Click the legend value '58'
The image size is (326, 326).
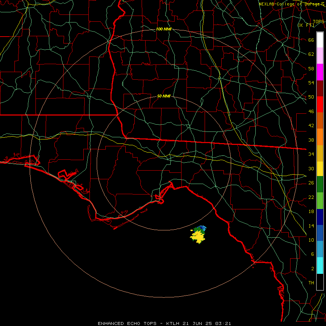[311, 68]
